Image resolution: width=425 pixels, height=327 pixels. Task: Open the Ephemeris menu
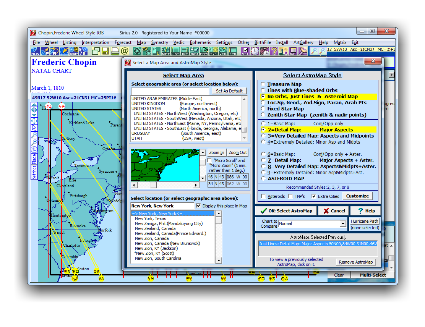(x=200, y=42)
